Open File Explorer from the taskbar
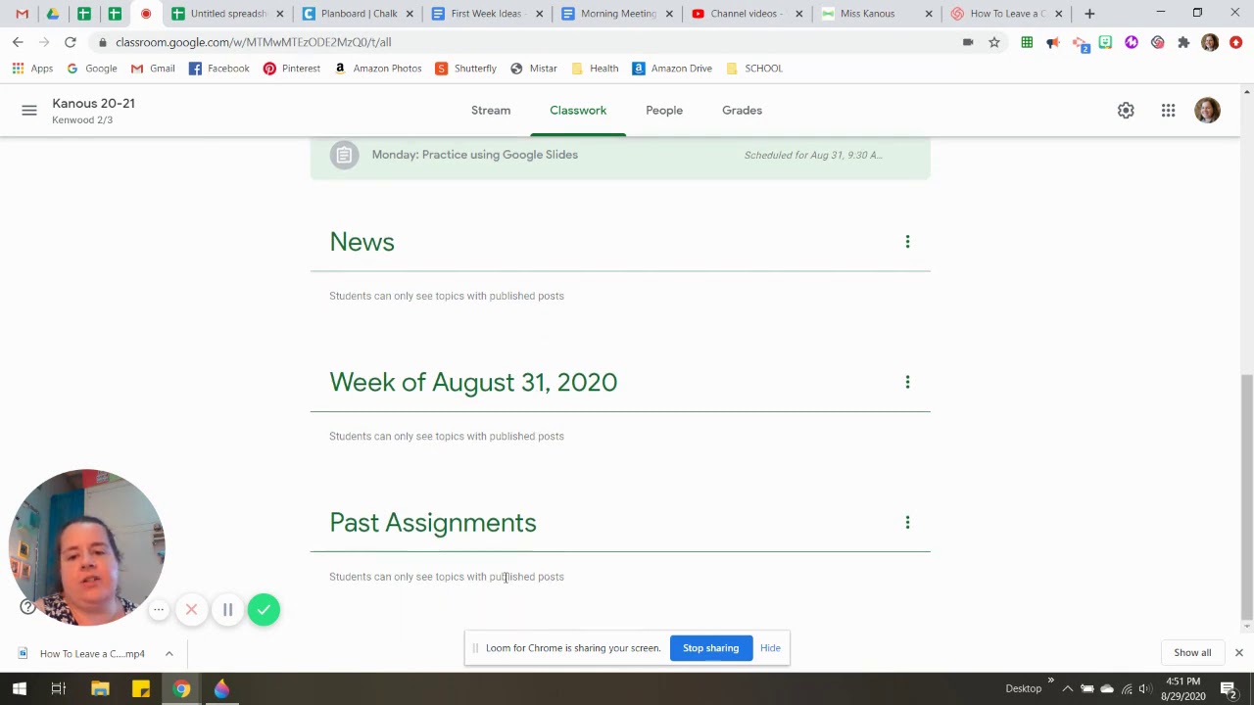Image resolution: width=1254 pixels, height=705 pixels. tap(100, 688)
